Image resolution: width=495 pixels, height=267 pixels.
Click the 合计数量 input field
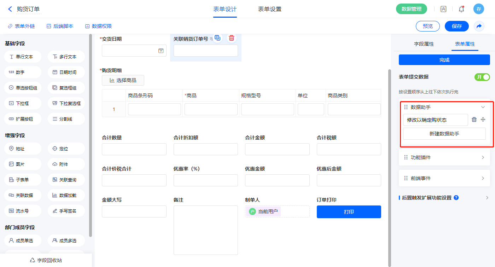134,149
